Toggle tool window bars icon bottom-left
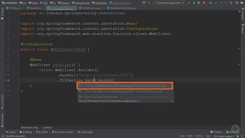This screenshot has height=138, width=245. tap(3, 136)
